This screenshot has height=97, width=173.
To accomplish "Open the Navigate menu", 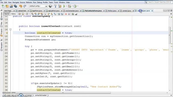I will [x=16, y=2].
